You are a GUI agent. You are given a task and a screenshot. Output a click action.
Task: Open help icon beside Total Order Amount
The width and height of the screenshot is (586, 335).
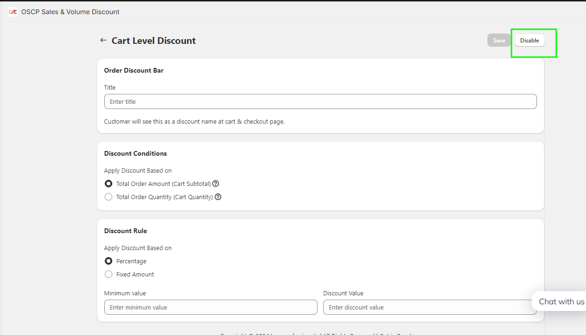pyautogui.click(x=216, y=184)
